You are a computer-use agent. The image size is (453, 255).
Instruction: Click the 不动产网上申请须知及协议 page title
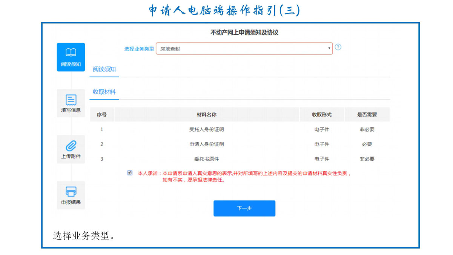tap(244, 33)
